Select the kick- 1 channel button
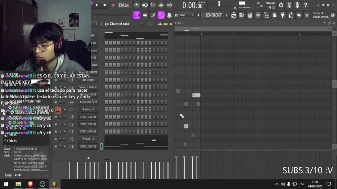This screenshot has width=337, height=189. coord(88,139)
